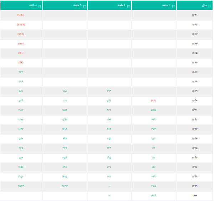This screenshot has width=214, height=201.
Task: Click the 9-month value in the ۱۳۹۹ row
Action: coord(65,186)
